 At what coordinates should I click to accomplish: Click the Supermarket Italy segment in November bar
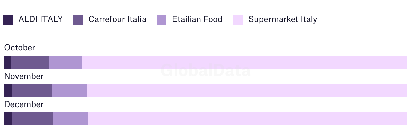(x=247, y=90)
